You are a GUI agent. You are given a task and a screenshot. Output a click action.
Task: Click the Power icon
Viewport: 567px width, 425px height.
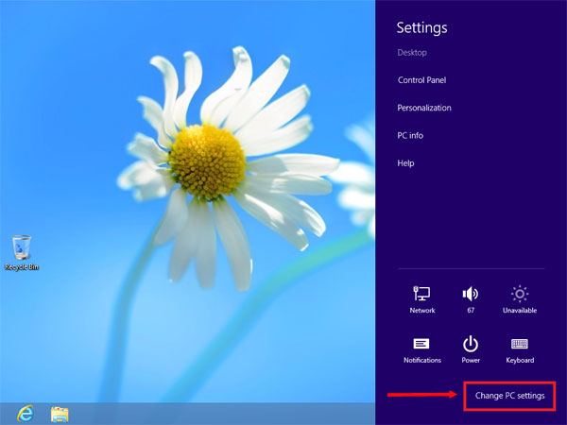471,349
